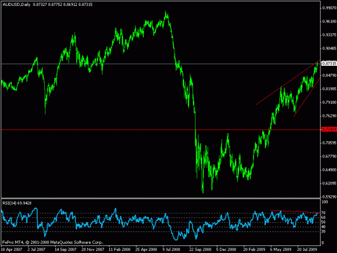
Task: Click the 14 Sep 2007 date label
Action: [x=66, y=250]
